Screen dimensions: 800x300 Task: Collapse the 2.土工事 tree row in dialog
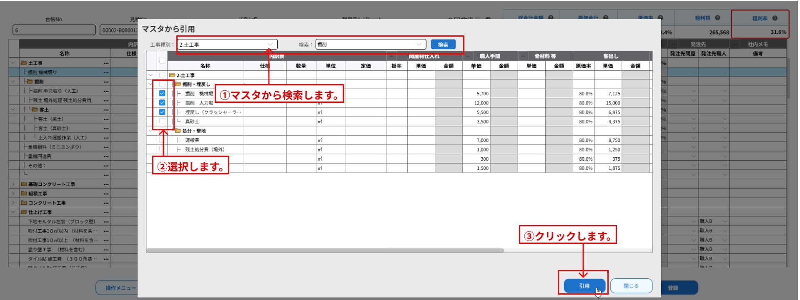tap(150, 75)
